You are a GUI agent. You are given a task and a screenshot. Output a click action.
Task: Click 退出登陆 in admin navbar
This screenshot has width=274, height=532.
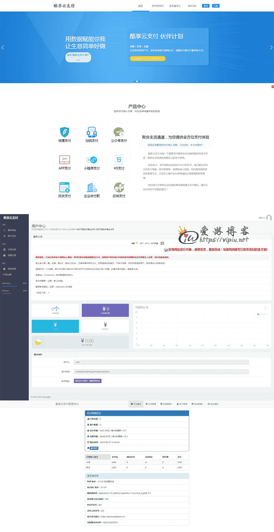coord(213,404)
